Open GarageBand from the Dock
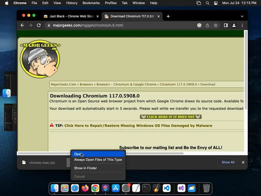Screen dimensions: 261x196 (x=156, y=188)
